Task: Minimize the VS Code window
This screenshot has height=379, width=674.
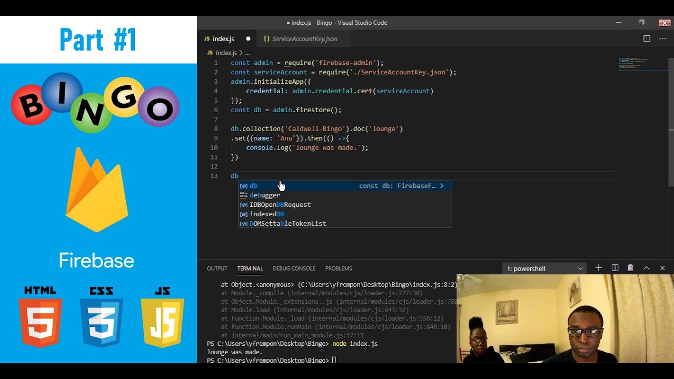Action: click(x=618, y=23)
